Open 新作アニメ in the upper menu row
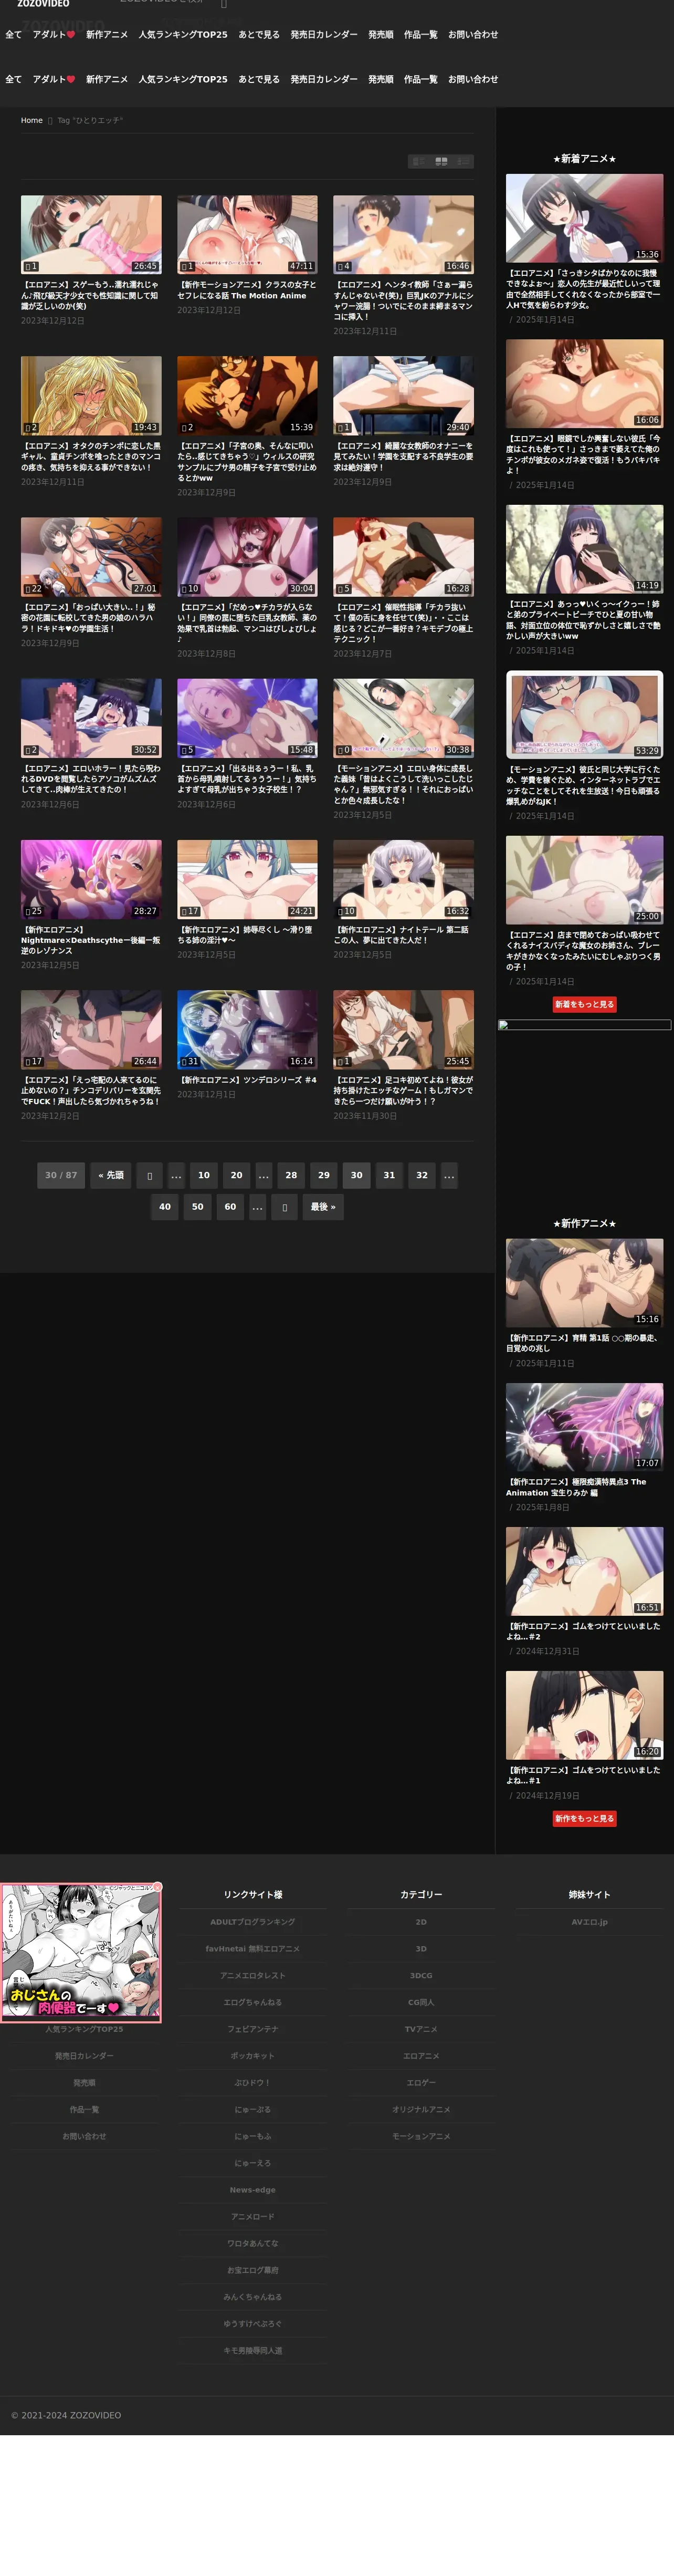 pos(107,34)
